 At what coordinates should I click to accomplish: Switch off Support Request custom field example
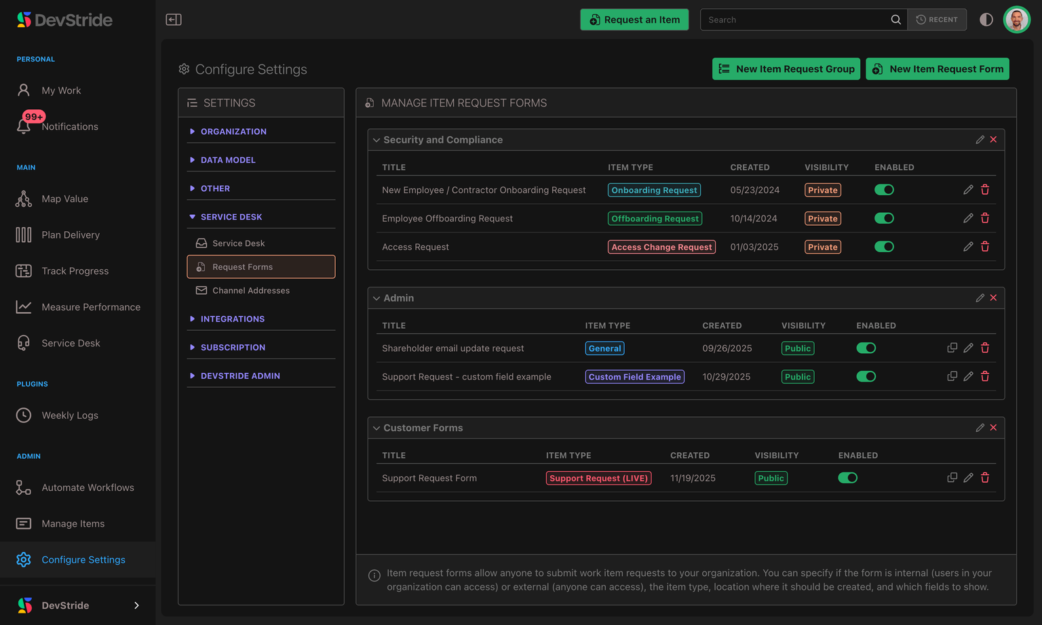coord(866,376)
